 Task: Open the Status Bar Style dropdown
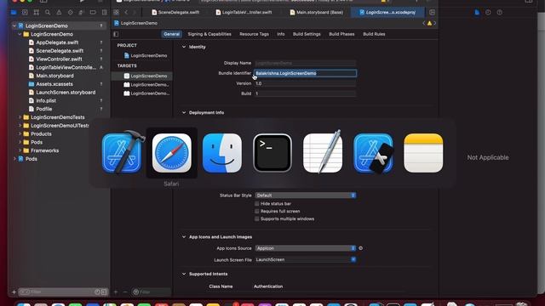(305, 195)
